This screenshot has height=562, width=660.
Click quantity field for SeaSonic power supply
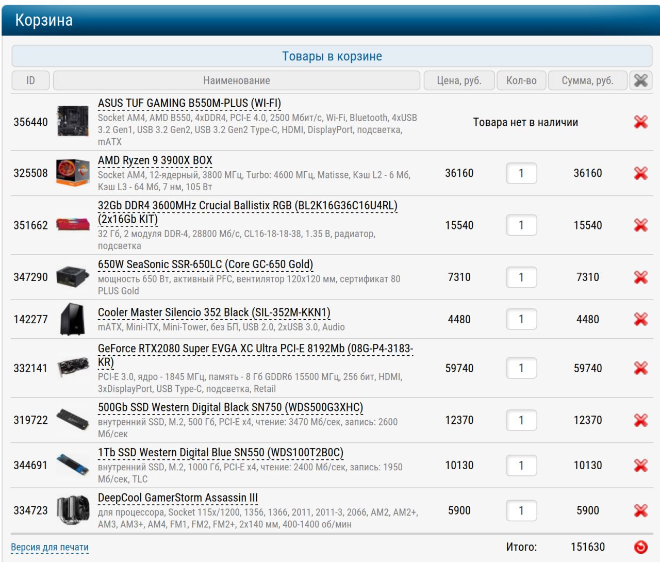(x=521, y=277)
